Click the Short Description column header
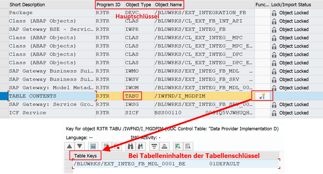 click(27, 4)
